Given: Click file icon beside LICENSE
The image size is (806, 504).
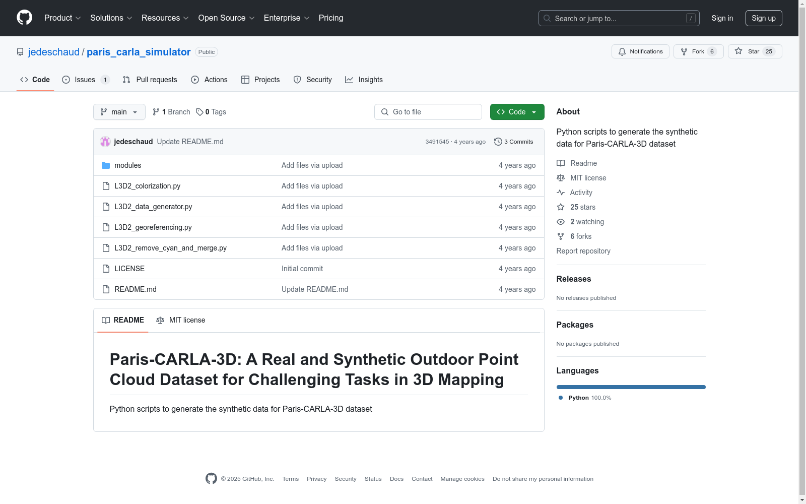Looking at the screenshot, I should point(106,269).
